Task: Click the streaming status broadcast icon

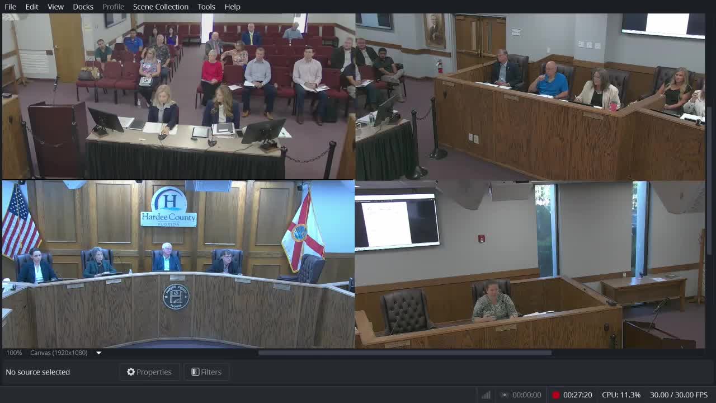Action: pyautogui.click(x=504, y=395)
